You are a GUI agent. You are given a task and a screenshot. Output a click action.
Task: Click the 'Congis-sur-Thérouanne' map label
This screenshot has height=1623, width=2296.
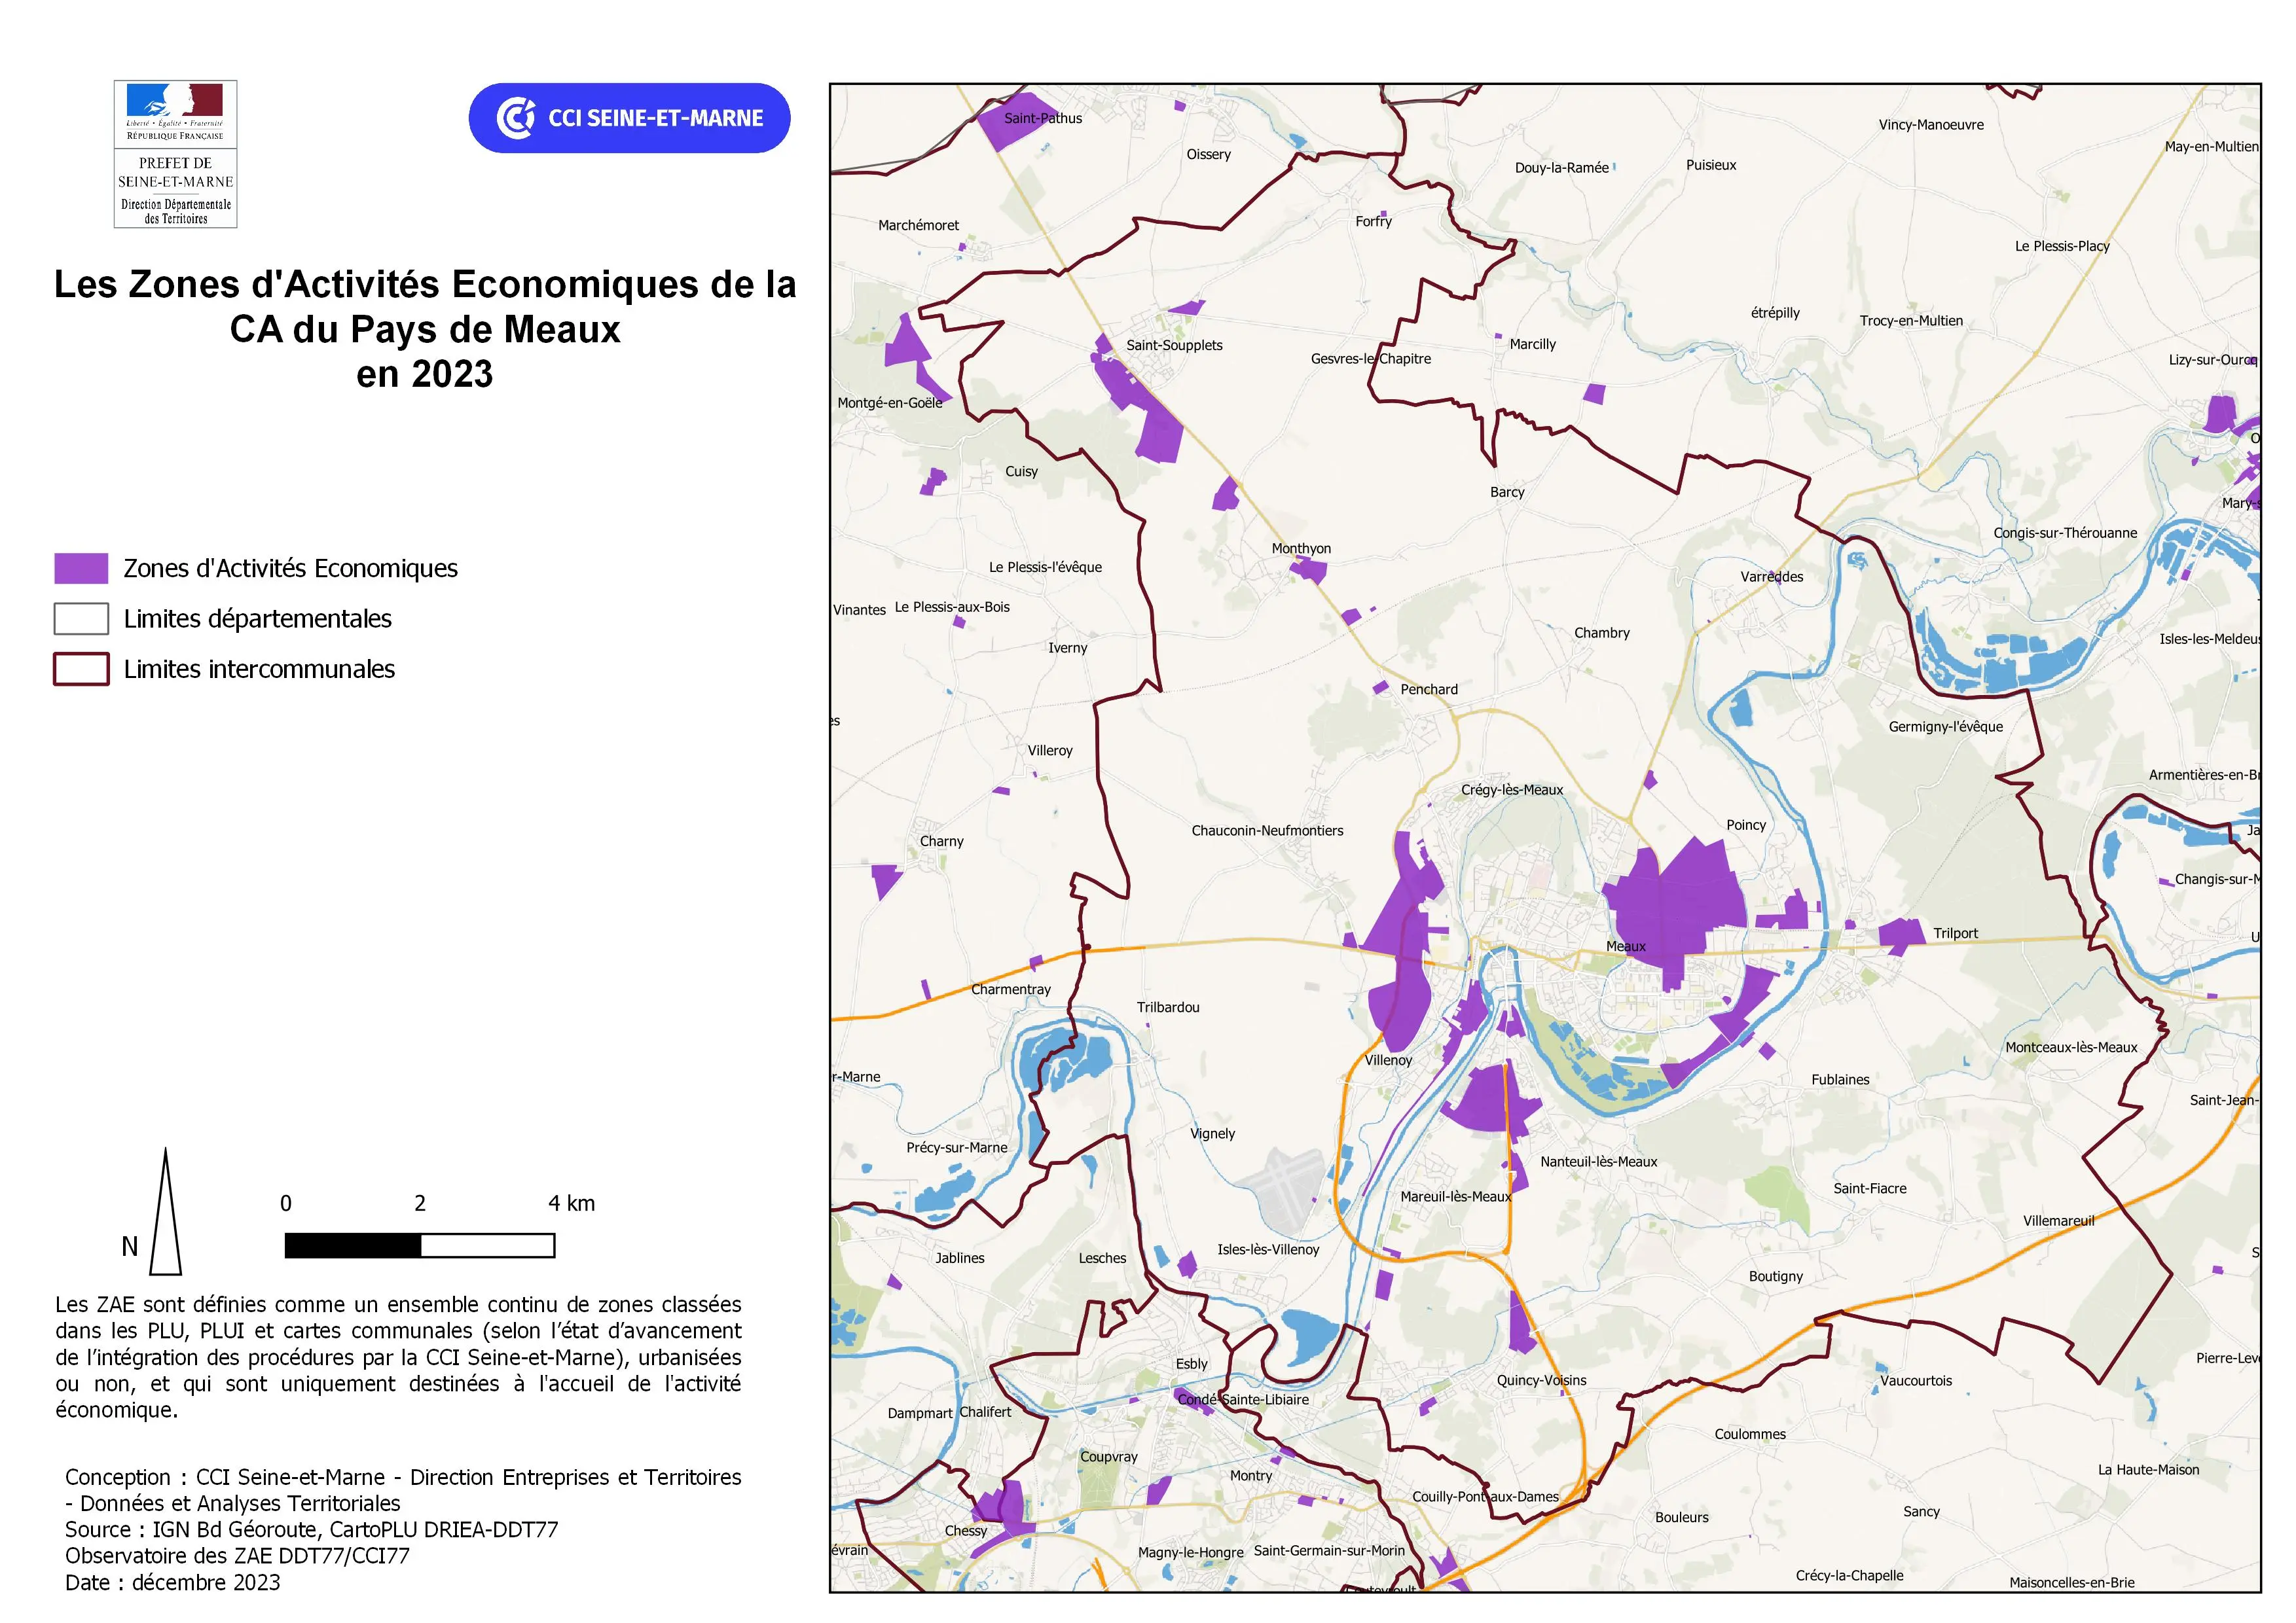tap(2065, 533)
